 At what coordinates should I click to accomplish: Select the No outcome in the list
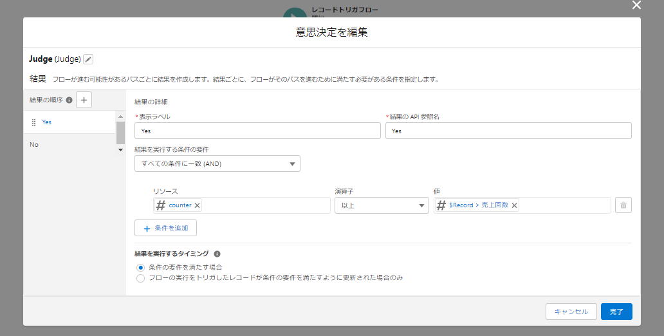(x=69, y=145)
